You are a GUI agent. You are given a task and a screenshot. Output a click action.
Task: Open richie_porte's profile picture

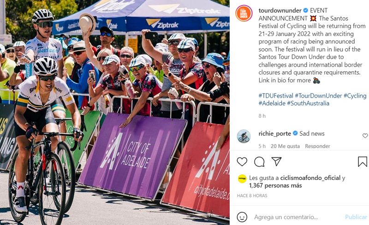coord(244,136)
